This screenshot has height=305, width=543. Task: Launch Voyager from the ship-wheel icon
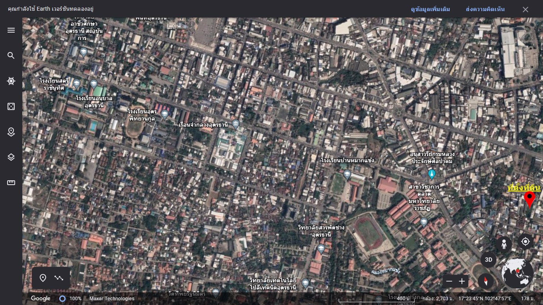click(x=11, y=81)
